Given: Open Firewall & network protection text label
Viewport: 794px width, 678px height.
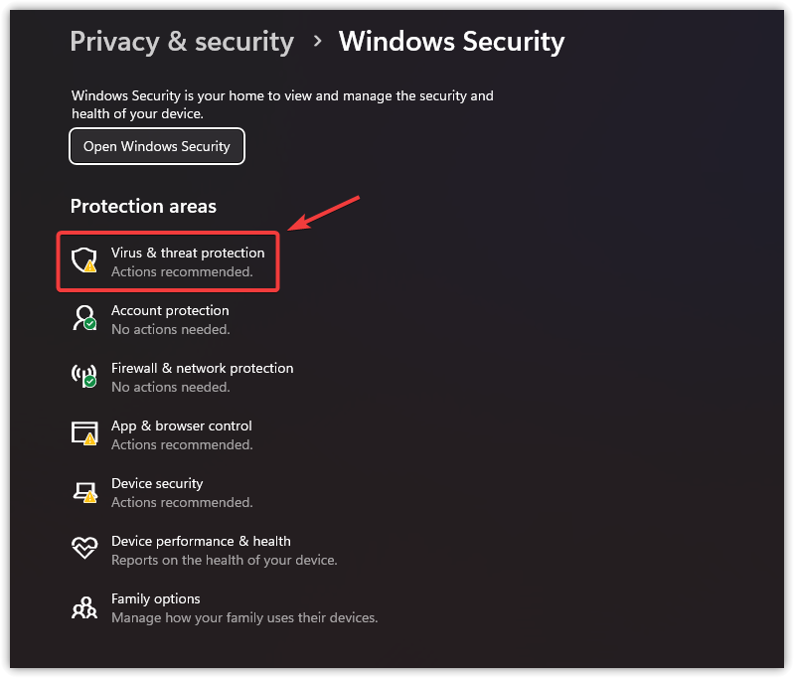Looking at the screenshot, I should pyautogui.click(x=202, y=368).
